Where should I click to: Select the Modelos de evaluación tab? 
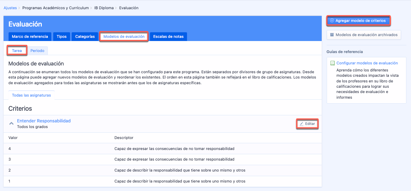pos(124,36)
